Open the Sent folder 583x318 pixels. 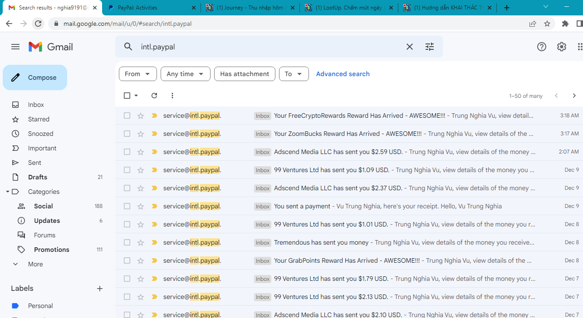[34, 163]
